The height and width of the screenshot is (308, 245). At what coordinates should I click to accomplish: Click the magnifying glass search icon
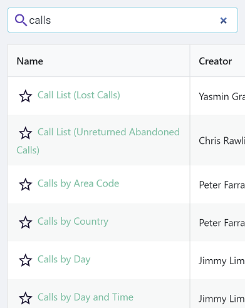tap(21, 20)
